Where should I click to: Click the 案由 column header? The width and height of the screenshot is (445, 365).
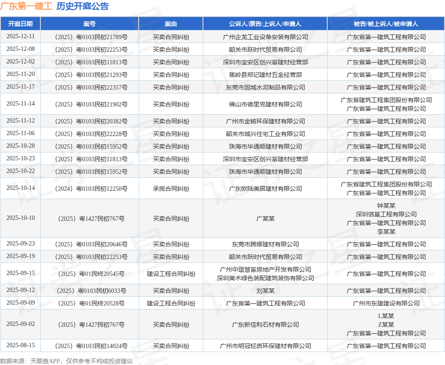(x=171, y=24)
